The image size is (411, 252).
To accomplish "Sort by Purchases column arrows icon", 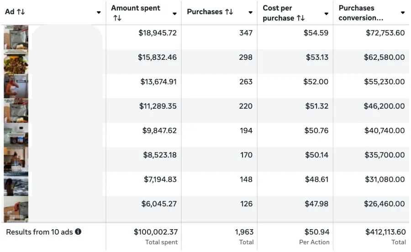I will point(229,12).
